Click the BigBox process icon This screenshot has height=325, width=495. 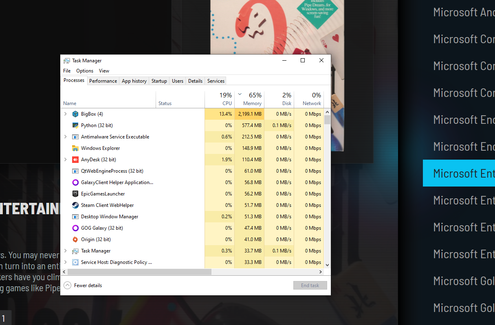click(x=75, y=114)
